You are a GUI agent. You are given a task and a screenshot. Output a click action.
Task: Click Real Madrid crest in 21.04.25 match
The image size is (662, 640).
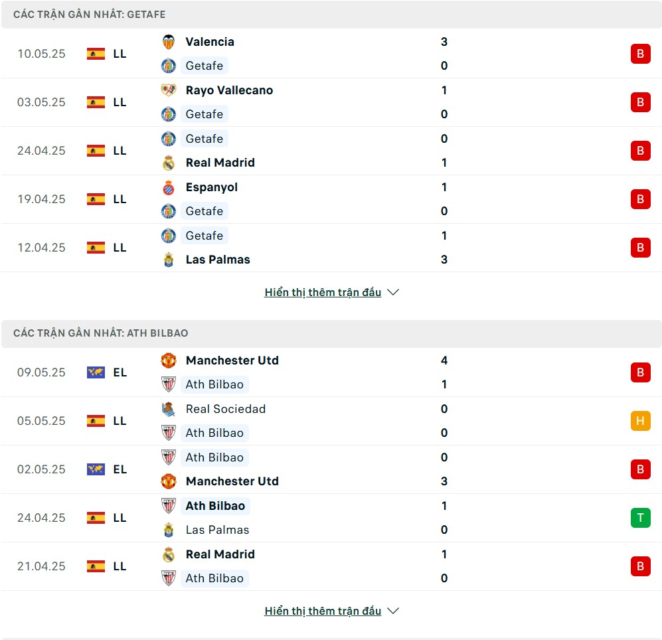point(169,554)
